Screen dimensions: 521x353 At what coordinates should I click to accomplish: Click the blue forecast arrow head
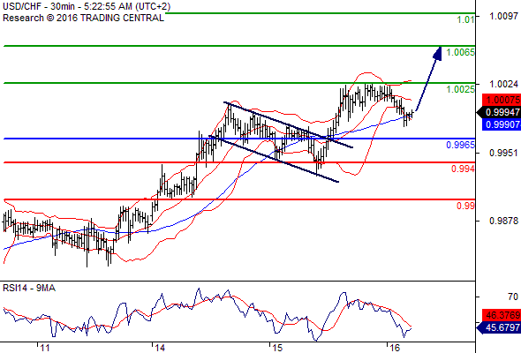click(x=438, y=54)
